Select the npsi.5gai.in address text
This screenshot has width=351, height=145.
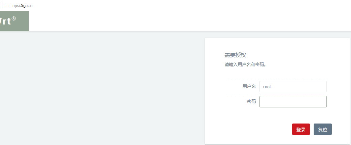point(23,6)
